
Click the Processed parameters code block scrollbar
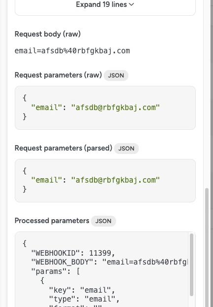tap(191, 265)
